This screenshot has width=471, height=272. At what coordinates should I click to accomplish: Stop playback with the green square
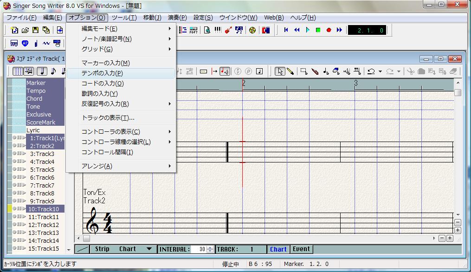(x=318, y=30)
